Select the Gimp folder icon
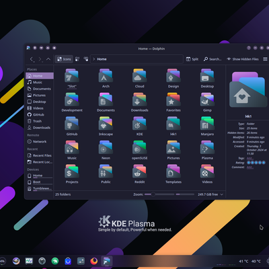 pos(207,100)
